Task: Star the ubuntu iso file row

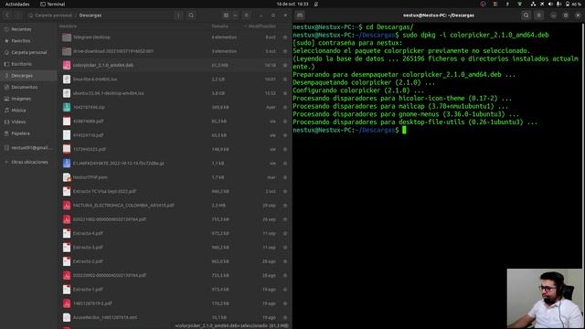Action: 285,93
